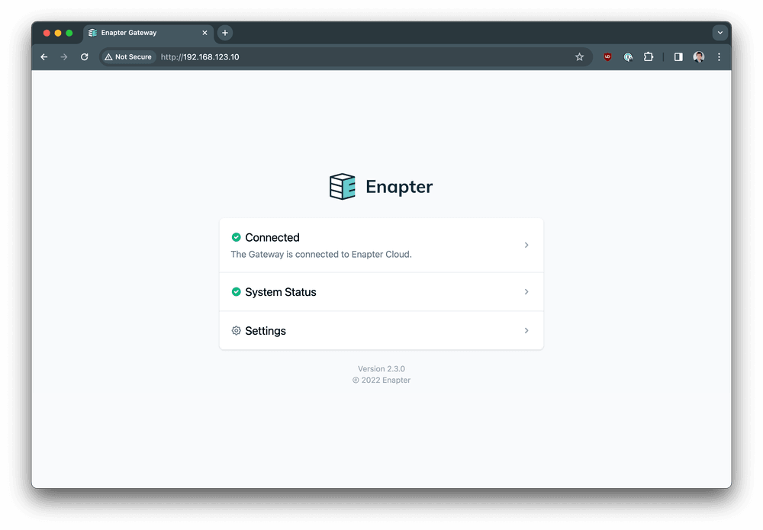Image resolution: width=763 pixels, height=530 pixels.
Task: Open the Settings gear on the gateway page
Action: point(236,330)
